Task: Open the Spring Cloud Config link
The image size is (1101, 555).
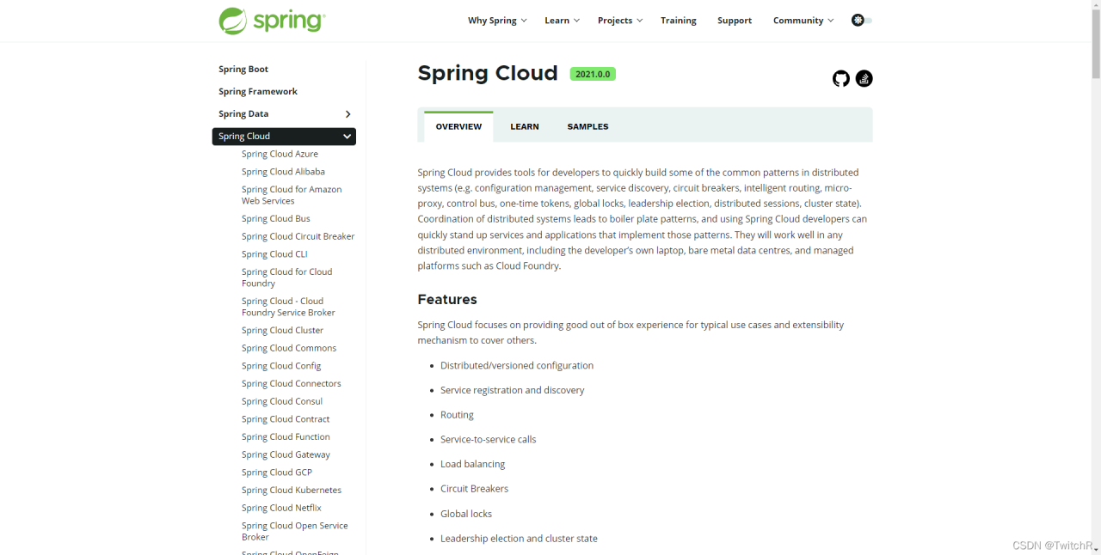Action: tap(281, 366)
